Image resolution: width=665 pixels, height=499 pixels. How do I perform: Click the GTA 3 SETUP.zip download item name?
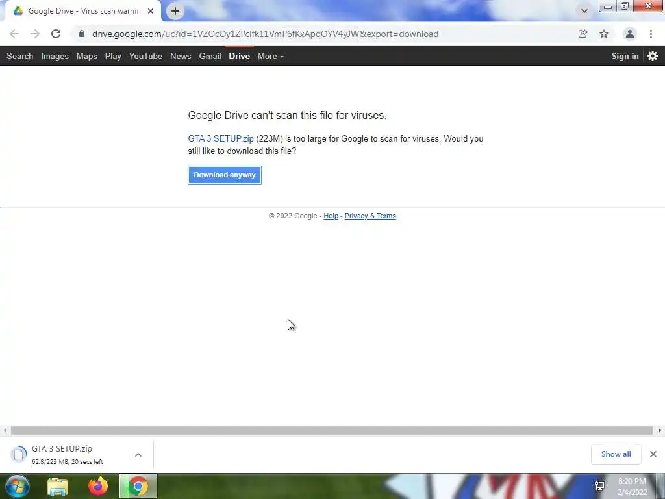click(x=62, y=448)
